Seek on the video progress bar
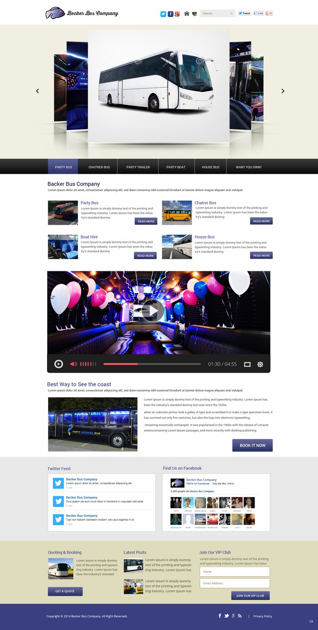The image size is (318, 630). pos(152,364)
